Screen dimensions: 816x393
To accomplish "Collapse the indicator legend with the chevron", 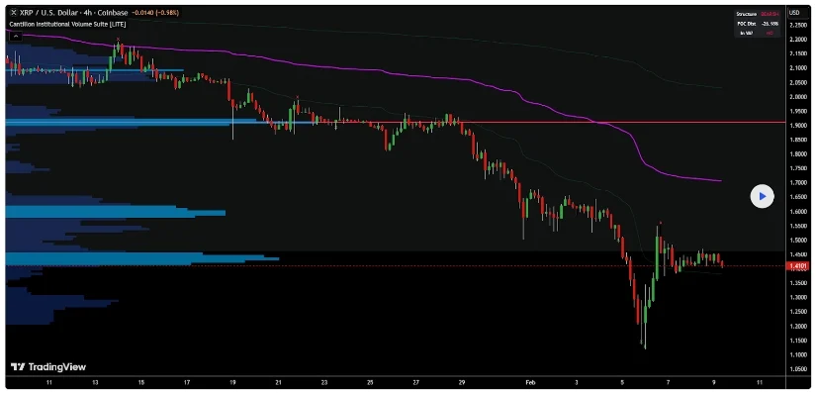I will point(15,36).
